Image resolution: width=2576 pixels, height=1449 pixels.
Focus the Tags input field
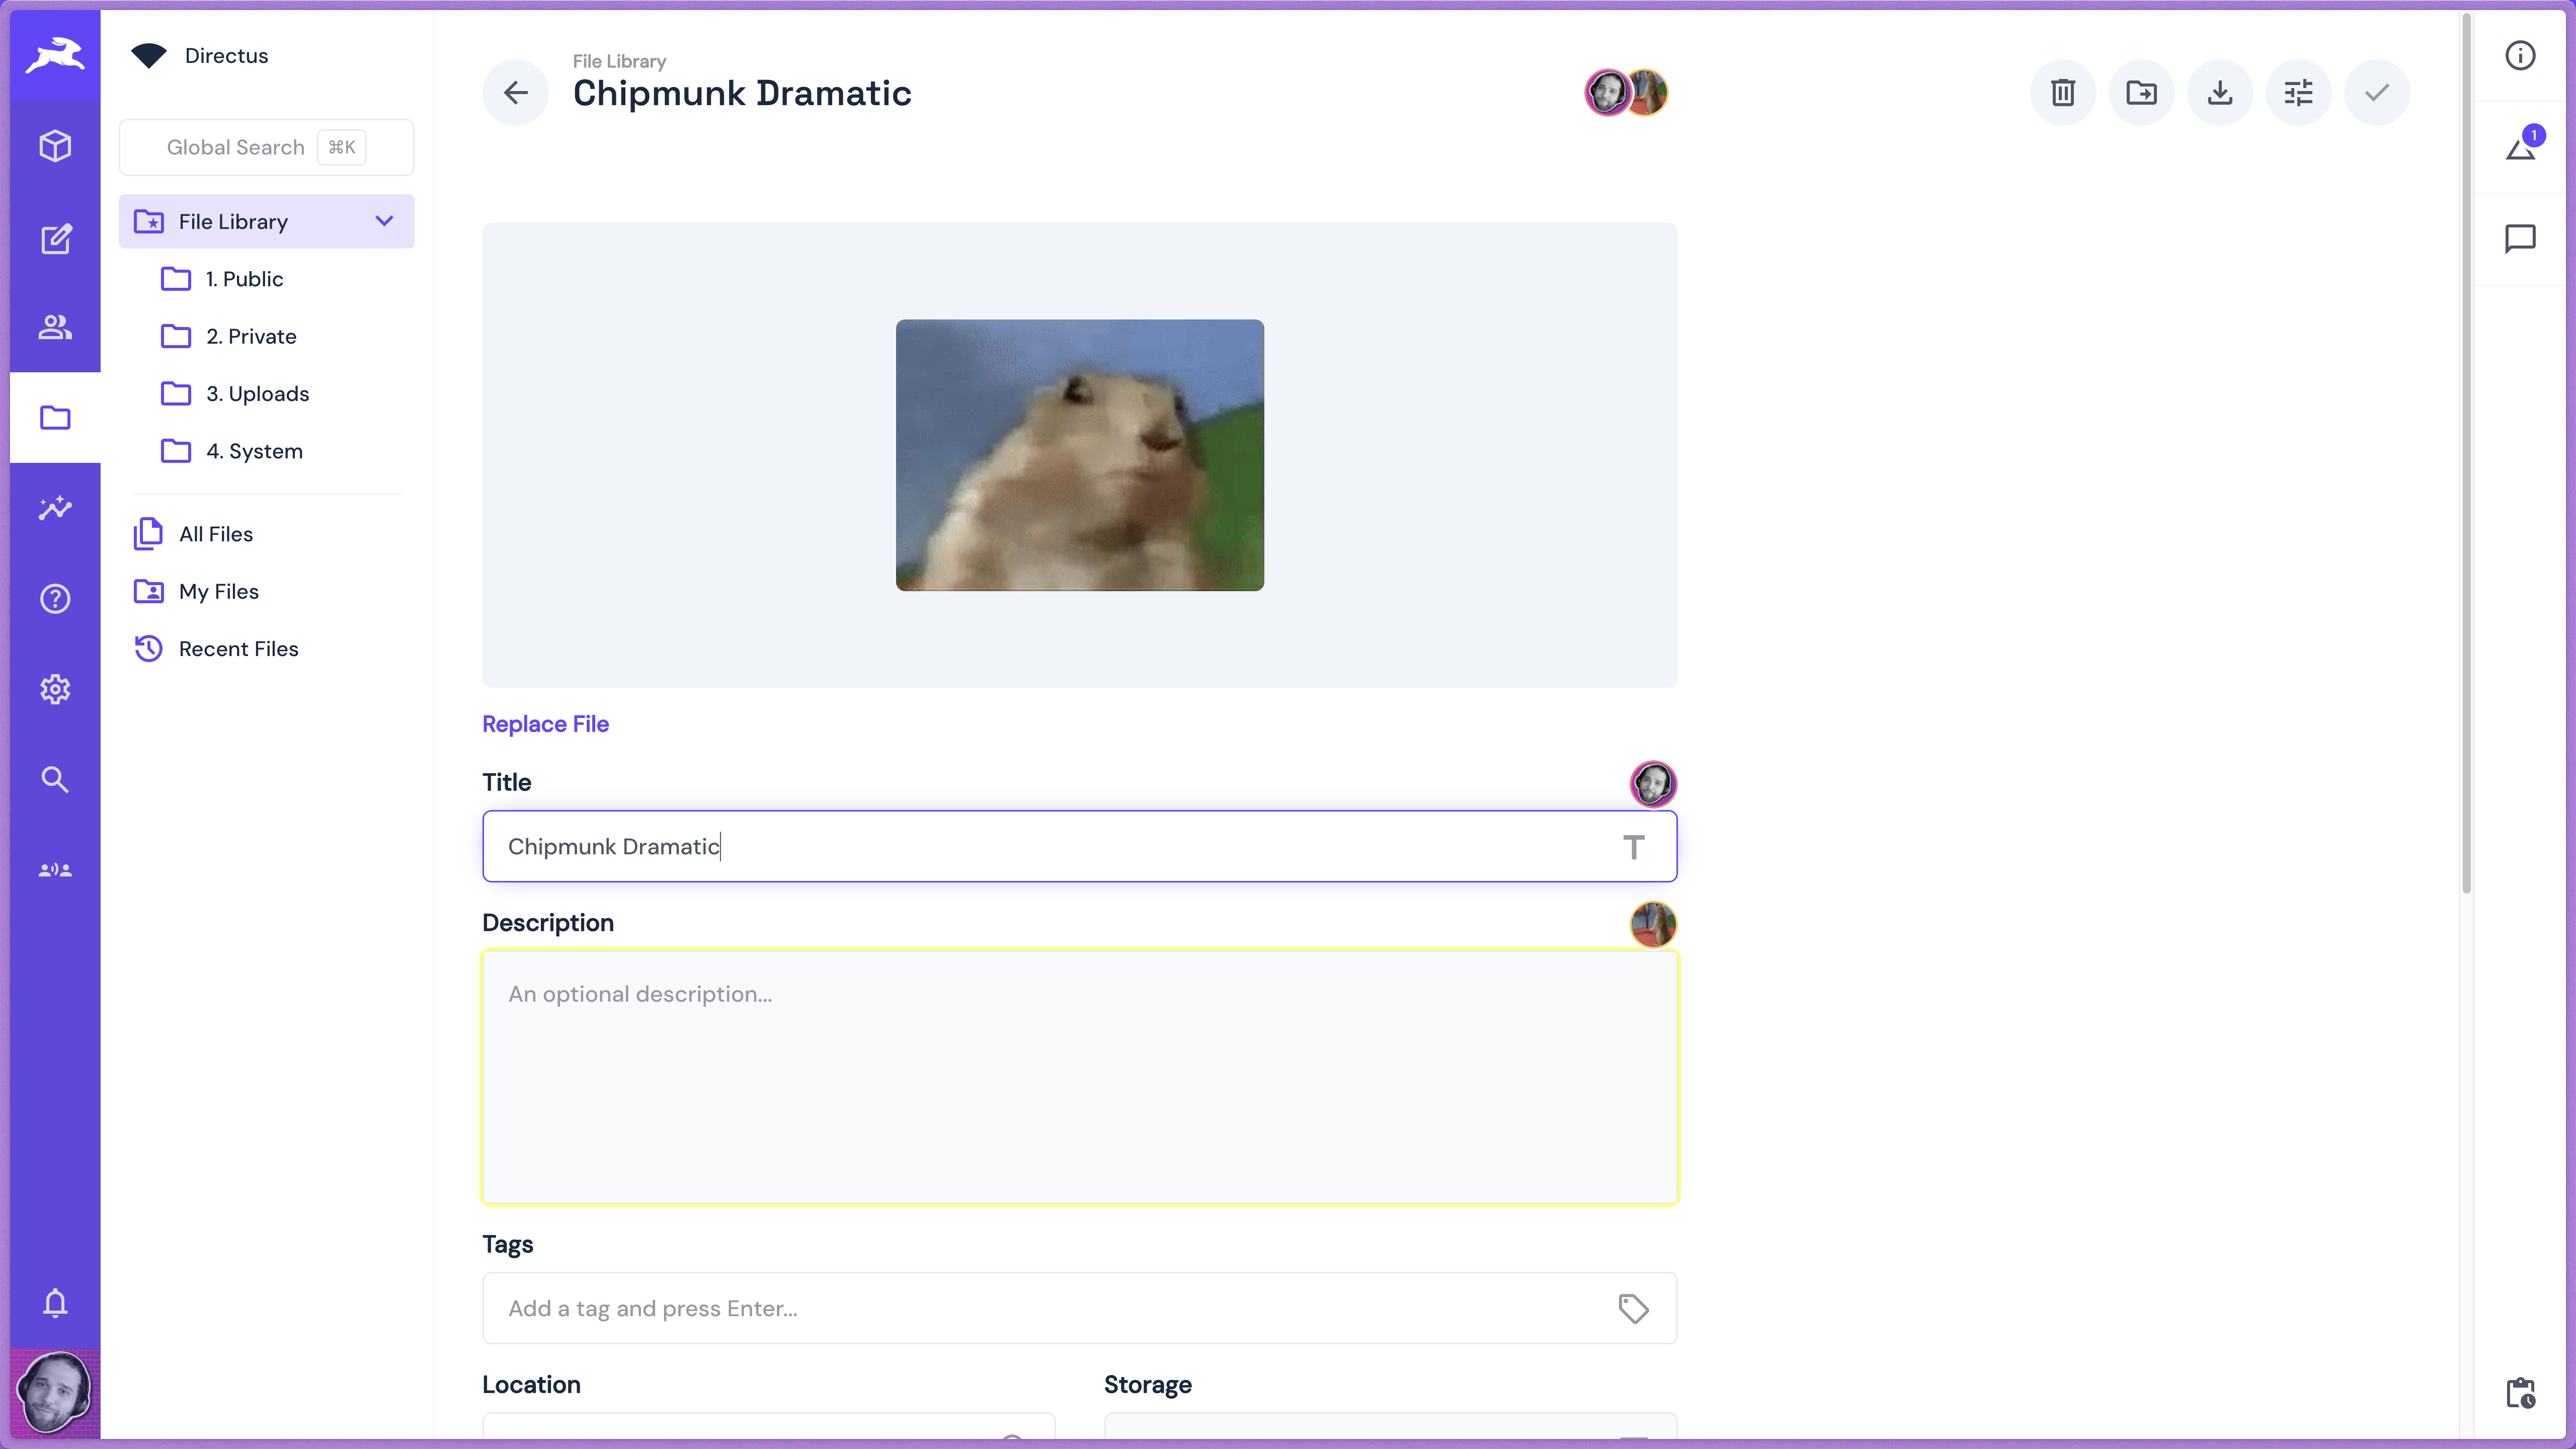[1050, 1308]
